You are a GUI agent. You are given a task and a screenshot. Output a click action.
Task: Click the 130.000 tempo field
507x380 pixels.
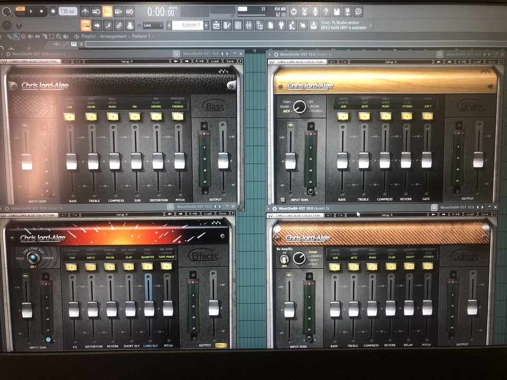[68, 12]
